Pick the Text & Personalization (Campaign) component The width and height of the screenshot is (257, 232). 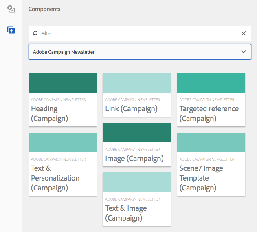pos(62,178)
